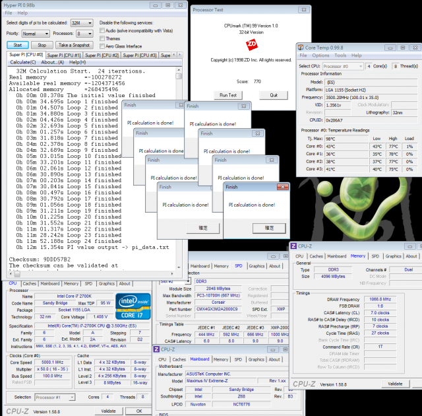Viewport: 422px width, 416px height.
Task: Click the Core Temp title bar icon
Action: pos(301,48)
